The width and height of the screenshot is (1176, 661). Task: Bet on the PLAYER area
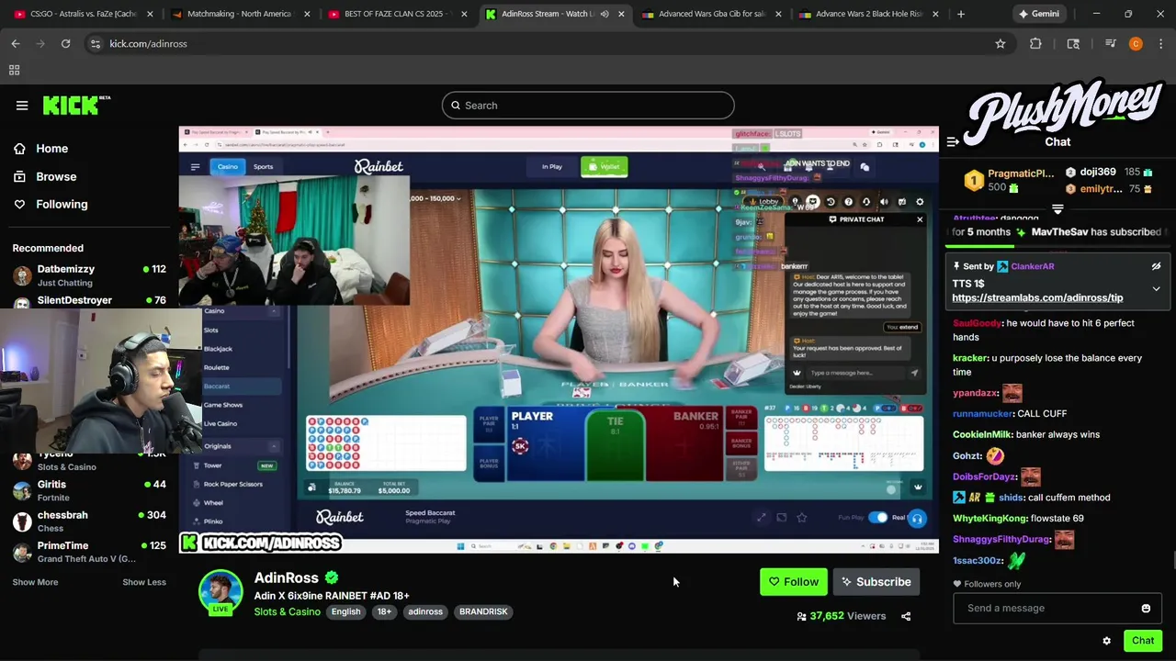544,445
